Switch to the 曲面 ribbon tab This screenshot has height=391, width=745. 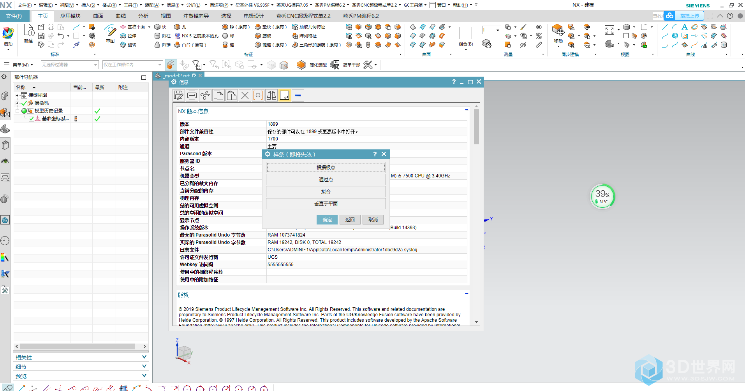[98, 16]
